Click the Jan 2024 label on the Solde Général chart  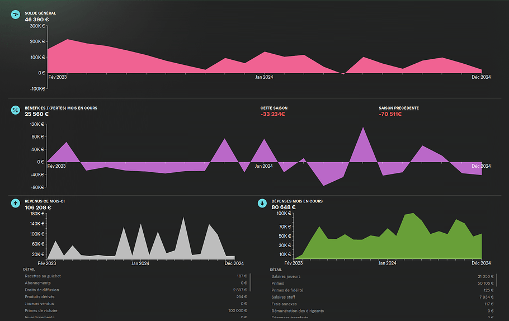(x=264, y=77)
